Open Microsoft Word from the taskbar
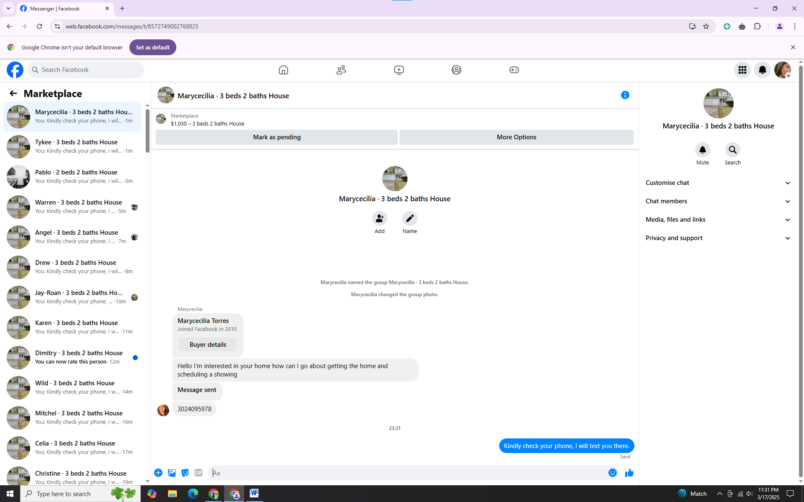This screenshot has width=804, height=502. (255, 494)
